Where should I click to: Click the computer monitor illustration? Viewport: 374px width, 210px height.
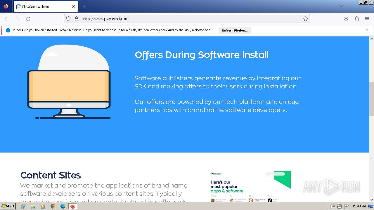pos(69,82)
